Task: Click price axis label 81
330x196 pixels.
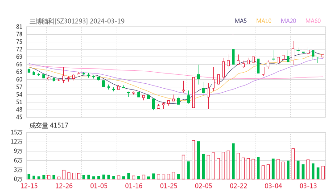Action: (x=19, y=27)
